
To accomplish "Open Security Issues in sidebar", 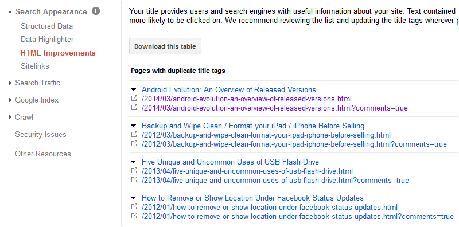I will (41, 135).
